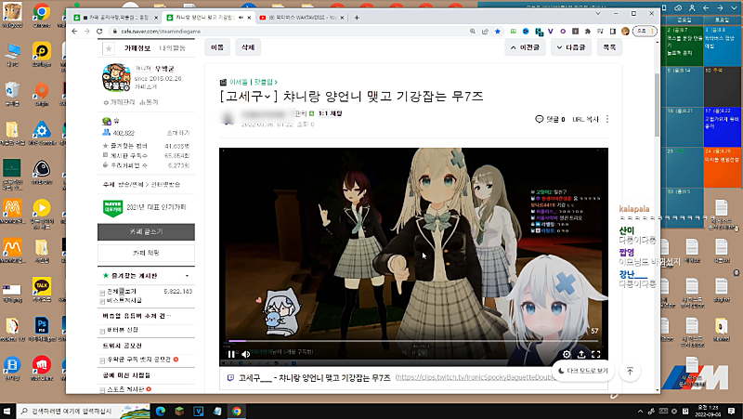Click the page vertical scrollbar
Image resolution: width=743 pixels, height=419 pixels.
point(658,104)
